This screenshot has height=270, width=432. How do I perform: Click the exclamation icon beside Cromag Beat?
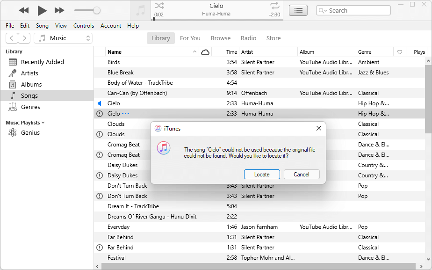point(100,155)
